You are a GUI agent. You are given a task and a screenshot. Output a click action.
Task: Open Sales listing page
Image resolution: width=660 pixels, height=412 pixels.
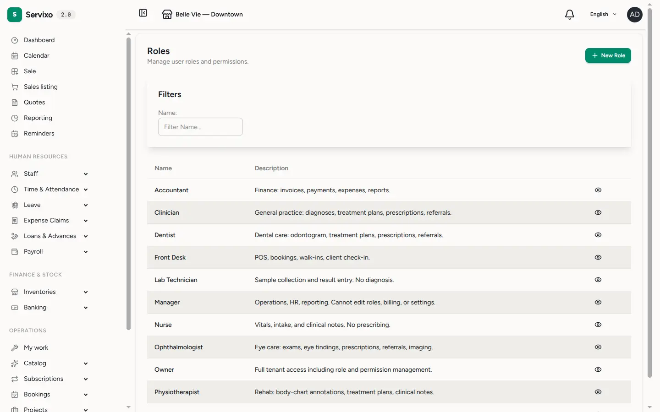41,87
